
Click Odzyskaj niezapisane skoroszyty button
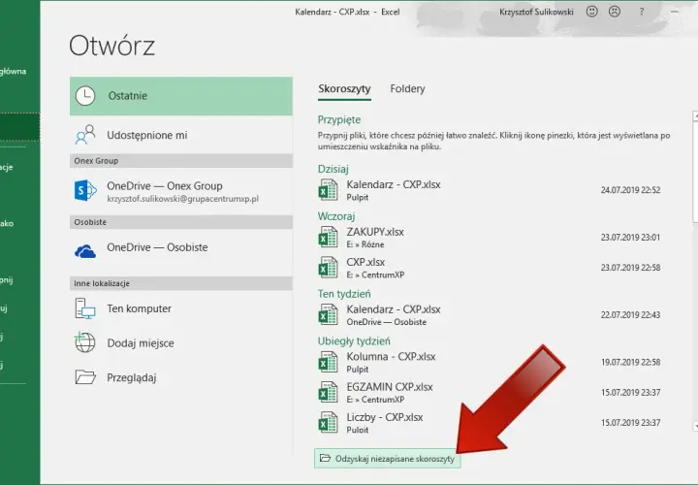point(387,458)
